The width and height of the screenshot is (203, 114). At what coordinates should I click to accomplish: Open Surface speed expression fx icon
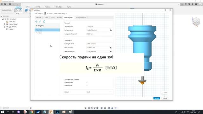click(x=111, y=30)
